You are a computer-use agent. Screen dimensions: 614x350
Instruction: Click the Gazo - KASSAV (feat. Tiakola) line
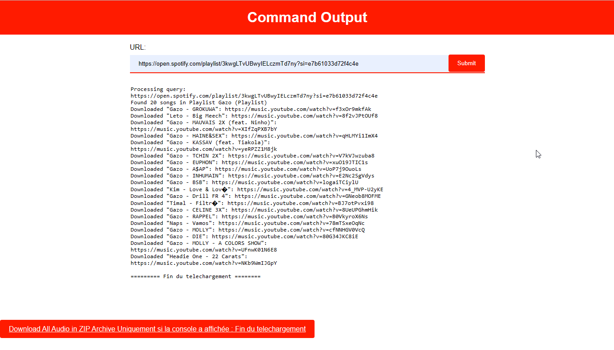pos(200,142)
